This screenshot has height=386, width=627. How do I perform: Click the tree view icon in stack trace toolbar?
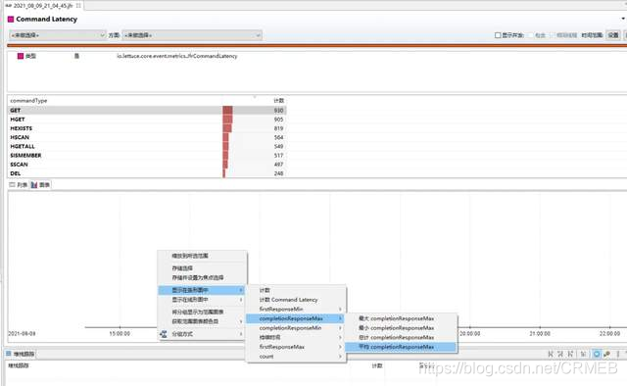[x=584, y=354]
